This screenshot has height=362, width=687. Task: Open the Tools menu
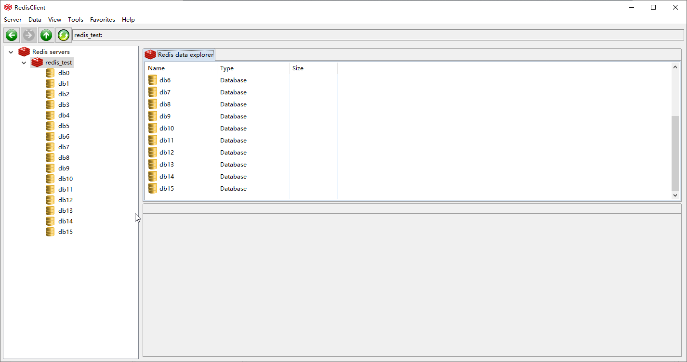tap(76, 20)
